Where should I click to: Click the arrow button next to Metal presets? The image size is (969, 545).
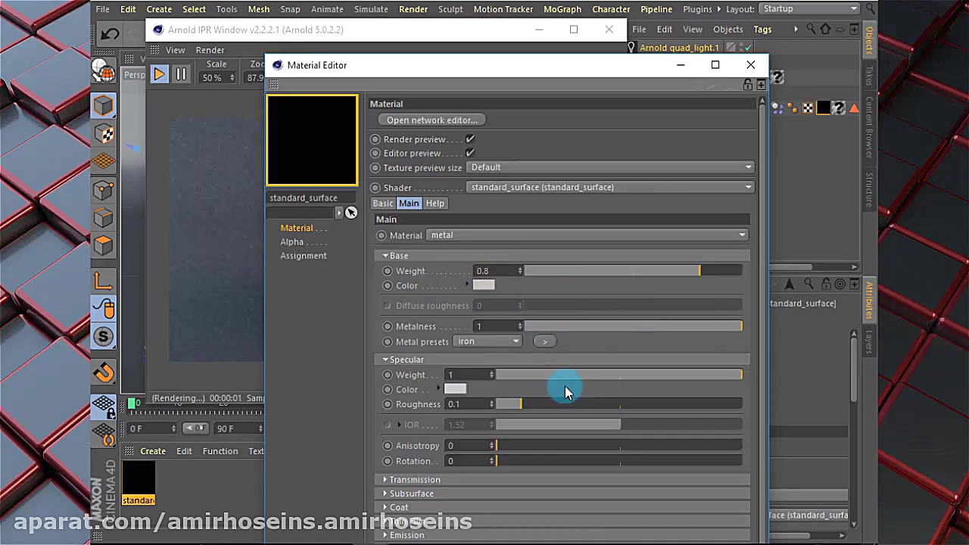click(x=544, y=341)
